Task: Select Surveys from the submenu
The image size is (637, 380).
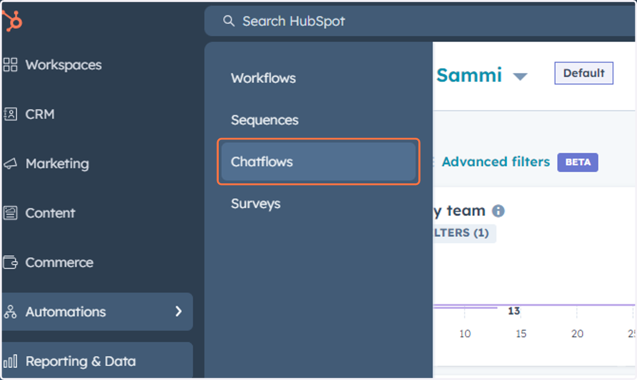Action: coord(256,204)
